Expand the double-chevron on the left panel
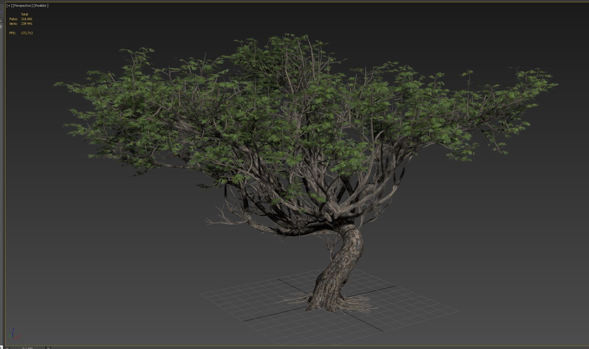Image resolution: width=589 pixels, height=349 pixels. 1,12
